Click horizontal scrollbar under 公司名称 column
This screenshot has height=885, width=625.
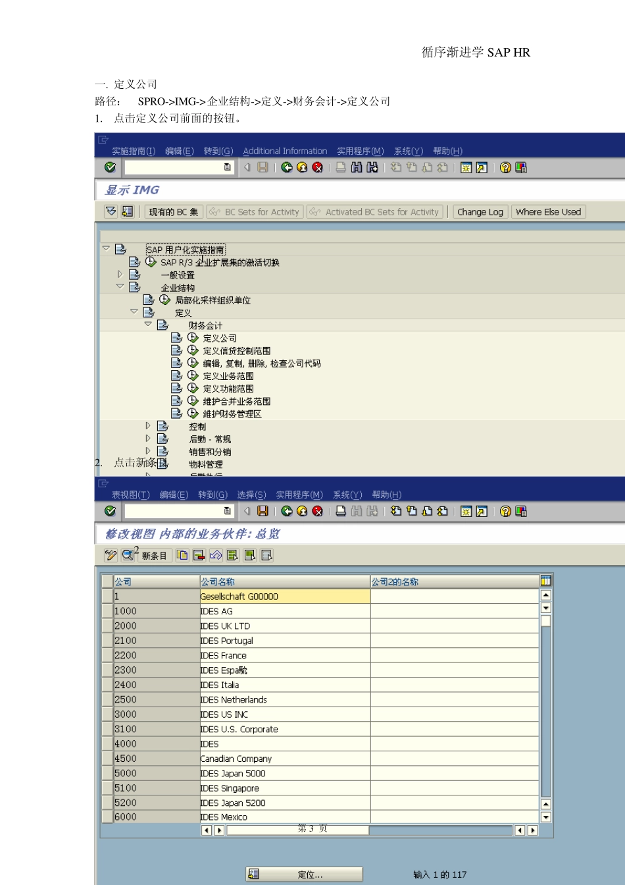[x=298, y=830]
